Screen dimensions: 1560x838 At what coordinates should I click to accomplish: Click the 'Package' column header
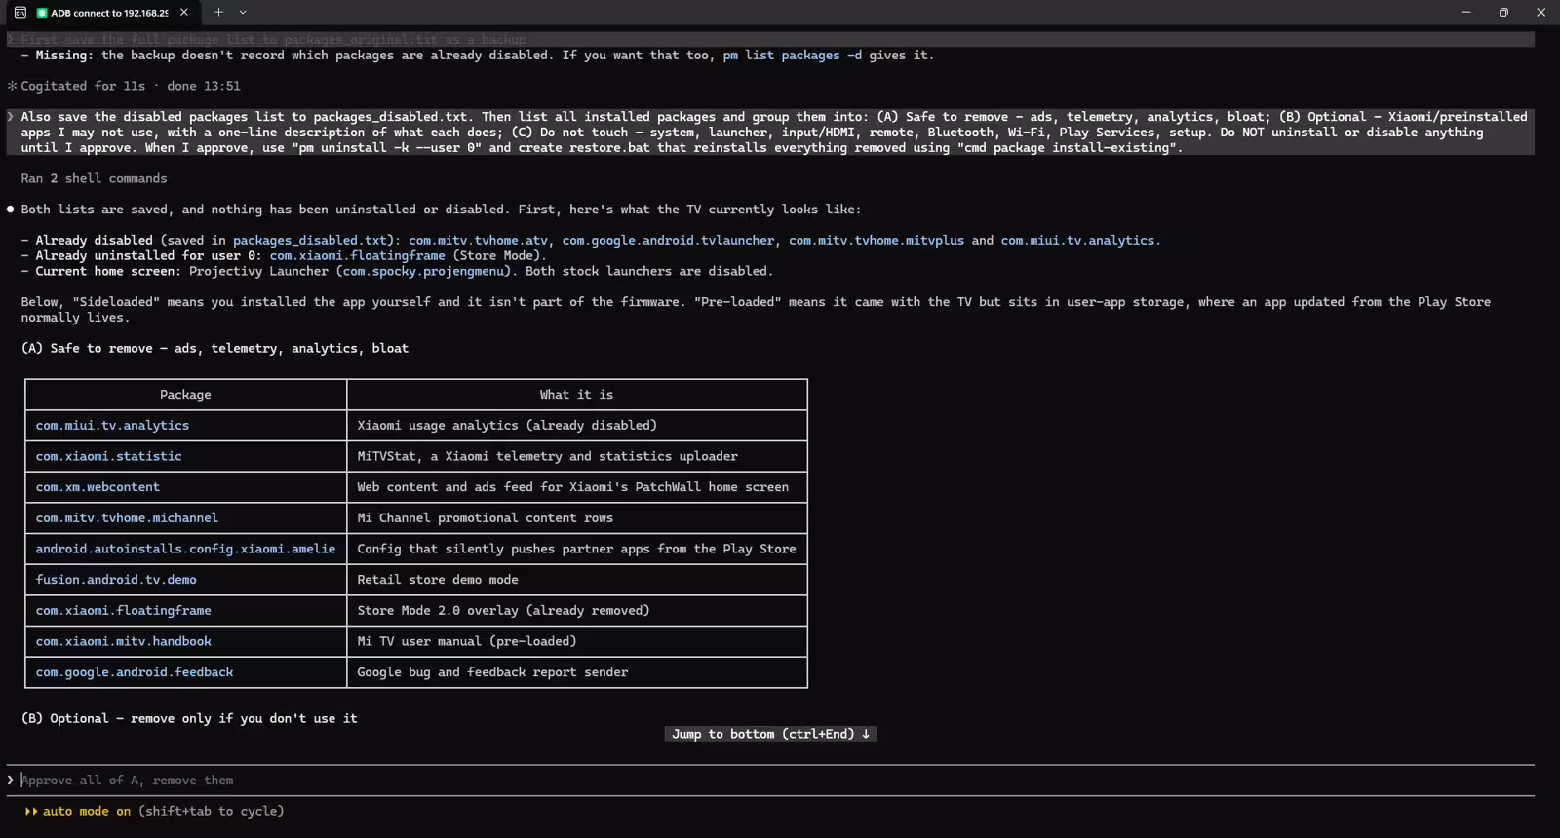pos(185,395)
